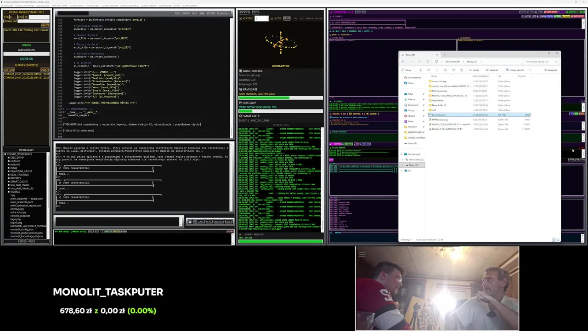
Task: Select the Bez tytułu.png file
Action: (479, 115)
